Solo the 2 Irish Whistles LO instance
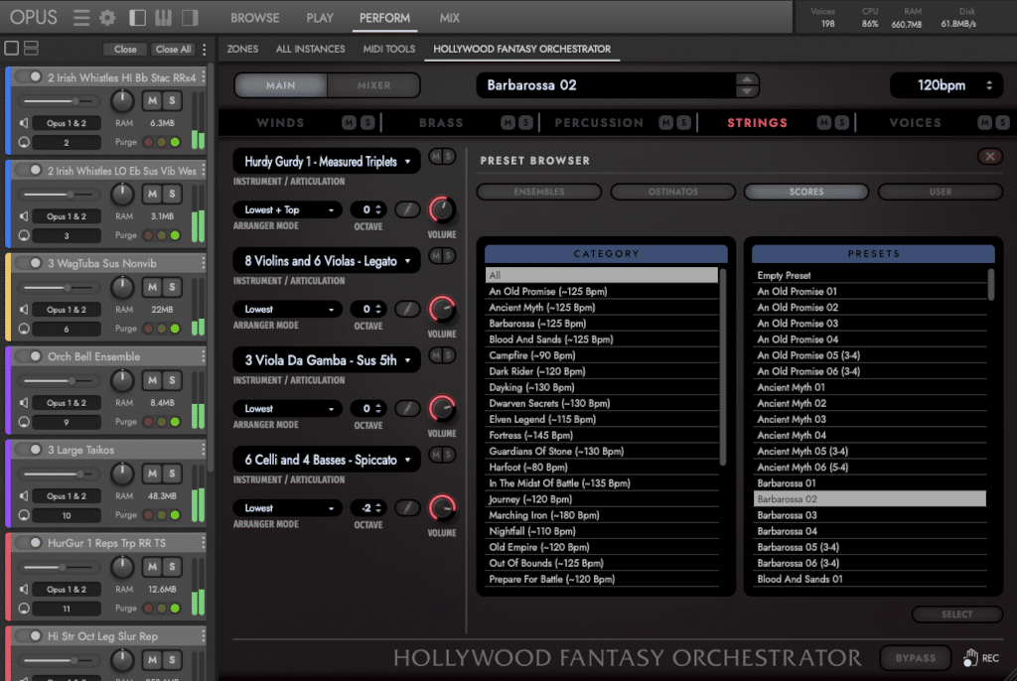This screenshot has height=681, width=1017. pos(172,194)
